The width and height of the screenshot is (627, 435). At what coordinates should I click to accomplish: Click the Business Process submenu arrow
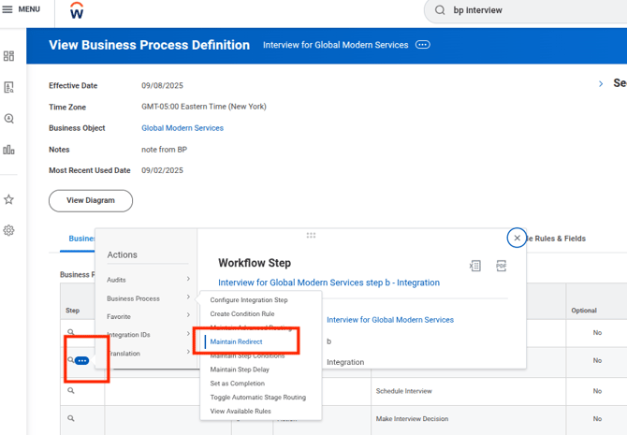click(188, 297)
